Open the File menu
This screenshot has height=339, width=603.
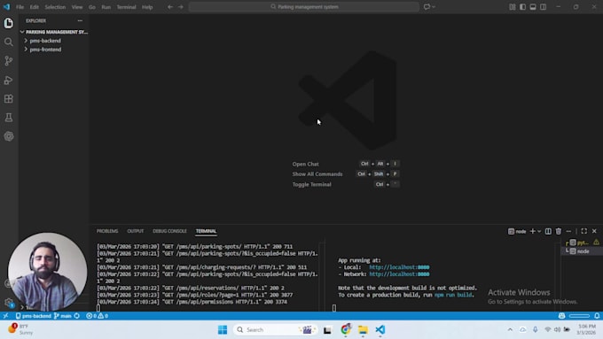[x=20, y=7]
